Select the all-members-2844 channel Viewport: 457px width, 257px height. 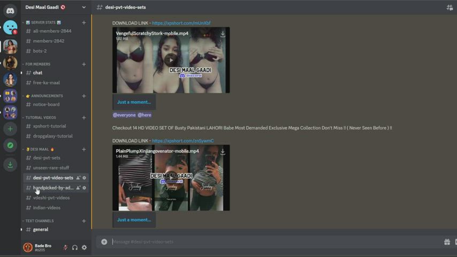pos(55,31)
